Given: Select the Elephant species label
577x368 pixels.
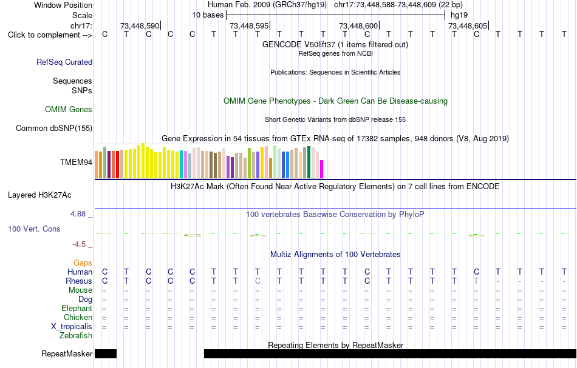Looking at the screenshot, I should coord(77,308).
